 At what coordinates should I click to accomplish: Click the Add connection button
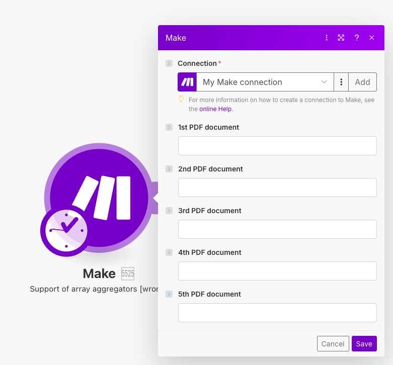362,82
